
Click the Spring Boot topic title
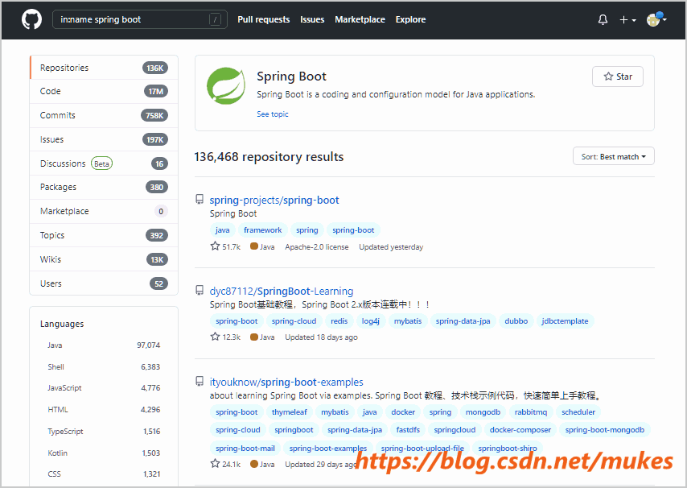[x=291, y=77]
